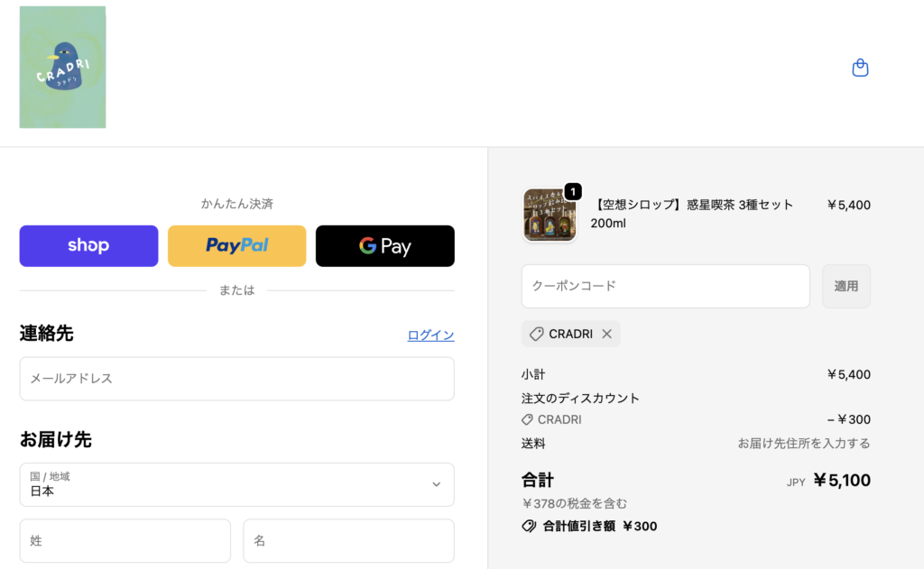Click the CRADRI bird store logo
924x569 pixels.
click(62, 68)
